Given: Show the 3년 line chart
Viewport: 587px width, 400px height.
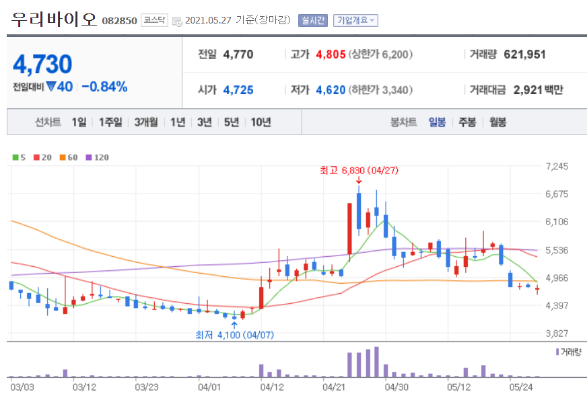Looking at the screenshot, I should (205, 122).
